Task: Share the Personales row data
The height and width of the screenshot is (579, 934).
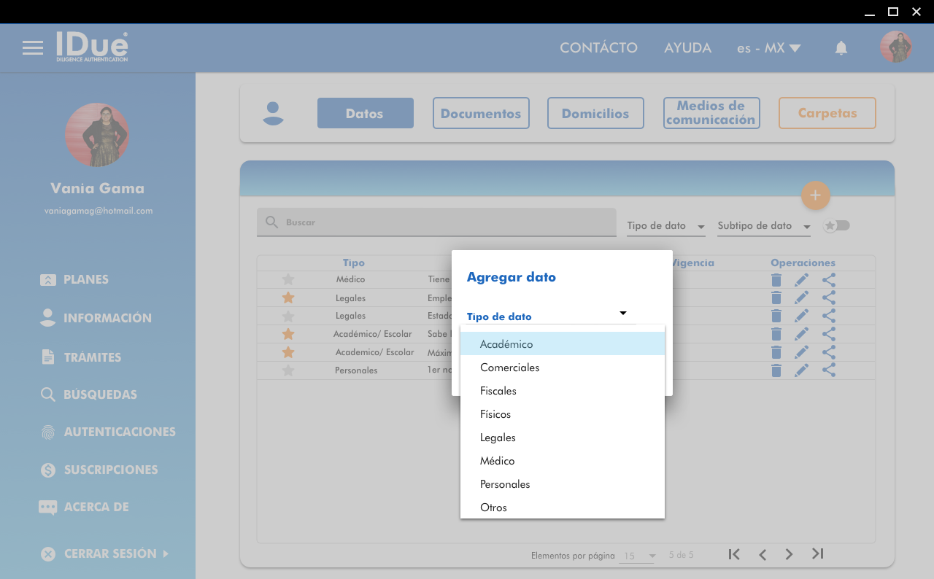Action: click(x=829, y=370)
